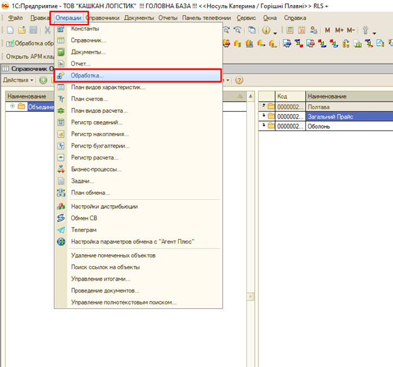Screen dimensions: 393x367
Task: Open the Сервис menu
Action: [x=246, y=18]
